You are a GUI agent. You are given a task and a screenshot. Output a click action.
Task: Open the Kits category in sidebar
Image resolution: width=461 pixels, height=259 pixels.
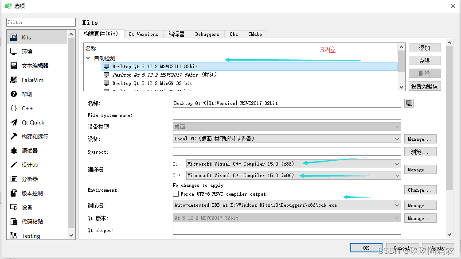(37, 37)
